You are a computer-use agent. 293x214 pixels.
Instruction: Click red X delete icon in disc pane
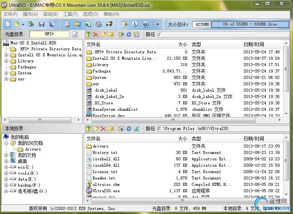(96, 35)
